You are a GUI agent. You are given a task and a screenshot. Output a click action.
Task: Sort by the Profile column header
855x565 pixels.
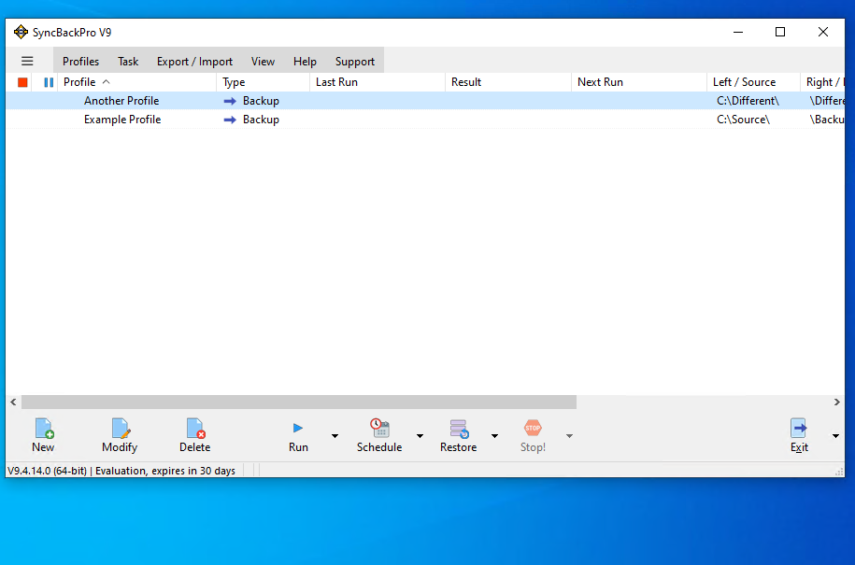click(x=136, y=82)
